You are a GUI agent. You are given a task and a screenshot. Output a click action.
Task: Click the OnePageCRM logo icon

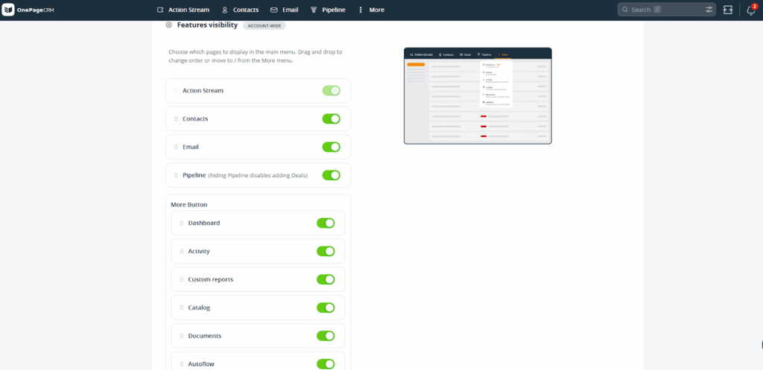coord(8,10)
